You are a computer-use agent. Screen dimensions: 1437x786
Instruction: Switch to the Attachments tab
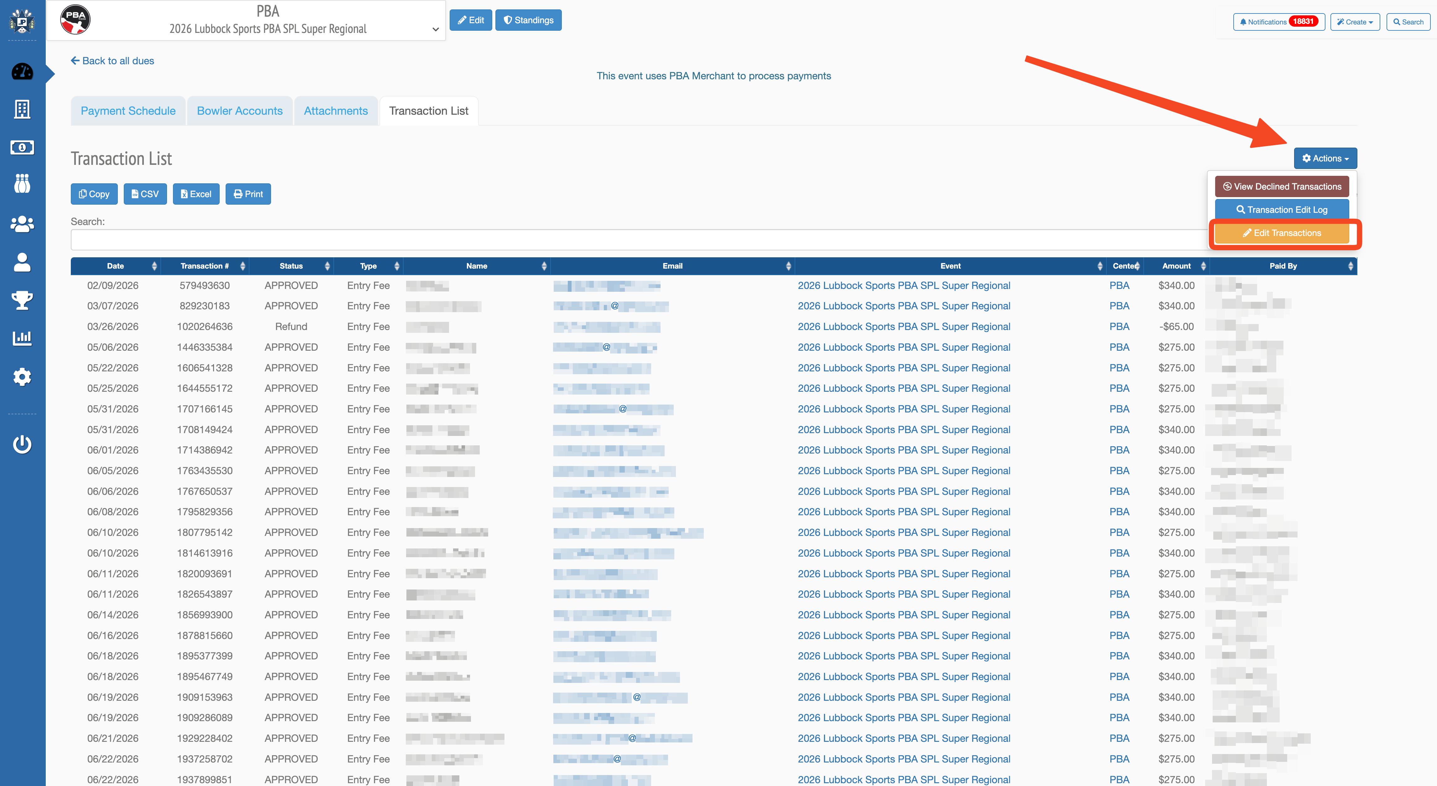point(336,110)
